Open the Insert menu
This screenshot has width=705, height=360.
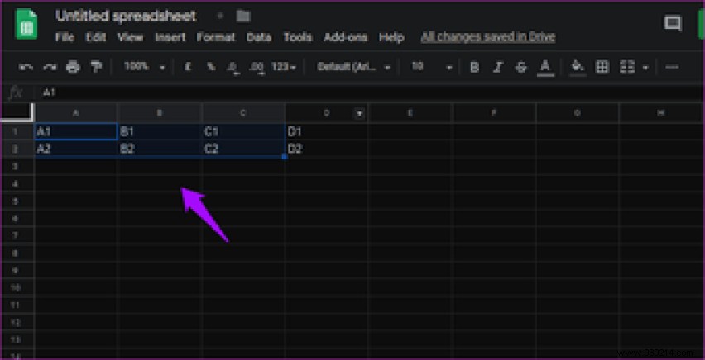[x=170, y=37]
